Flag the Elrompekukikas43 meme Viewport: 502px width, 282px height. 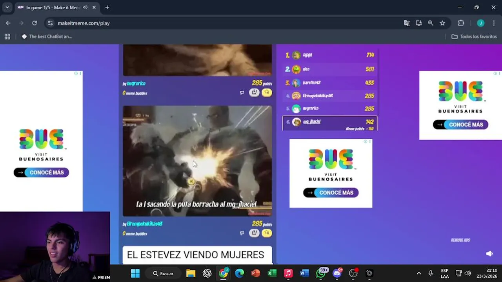point(242,233)
